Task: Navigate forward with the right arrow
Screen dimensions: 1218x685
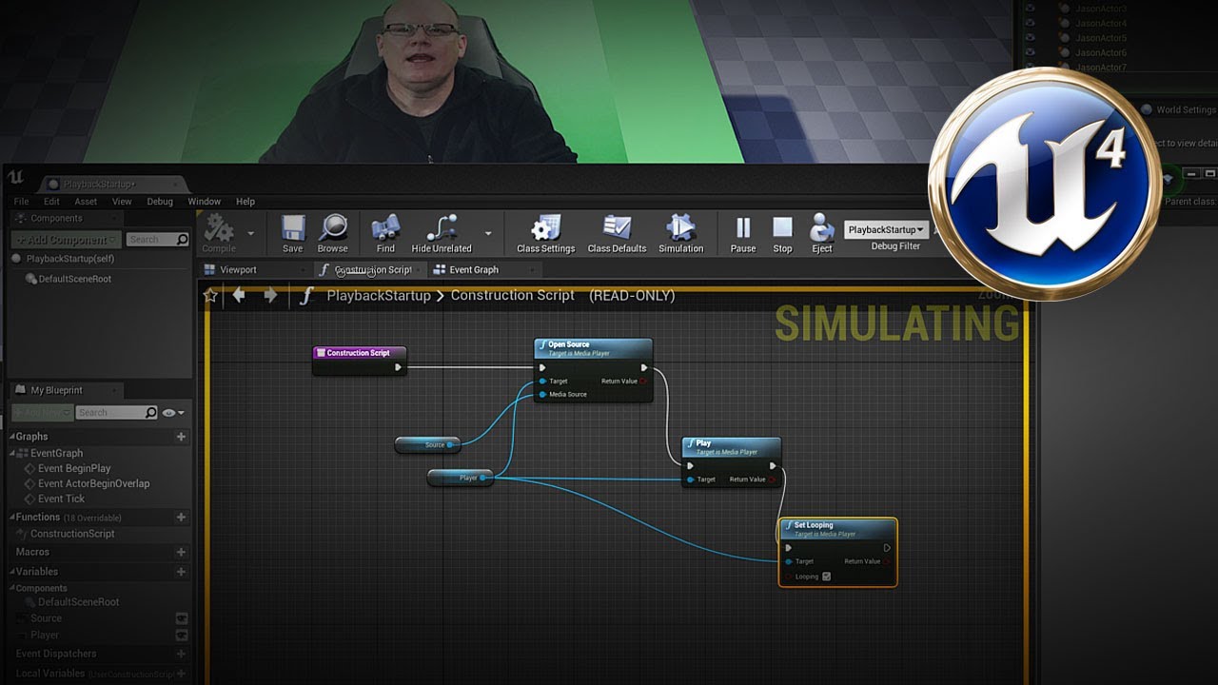Action: [270, 296]
